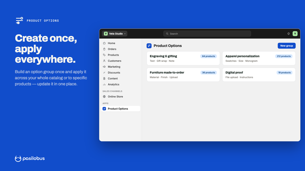This screenshot has width=305, height=171.
Task: Click the banner sliders icon beside PRODUCT OPTIONS
Action: (x=19, y=21)
